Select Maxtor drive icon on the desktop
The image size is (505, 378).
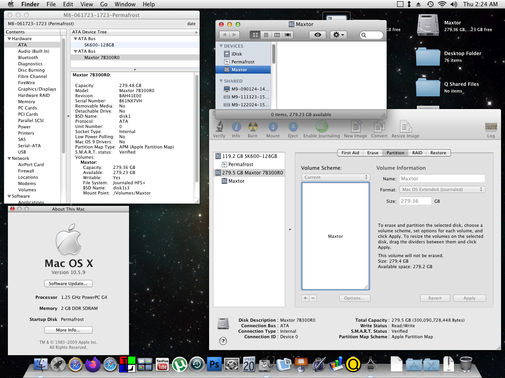[428, 25]
